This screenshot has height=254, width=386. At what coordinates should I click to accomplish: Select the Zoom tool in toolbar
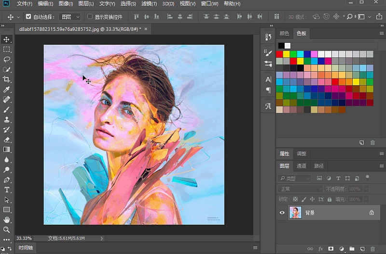[x=7, y=230]
